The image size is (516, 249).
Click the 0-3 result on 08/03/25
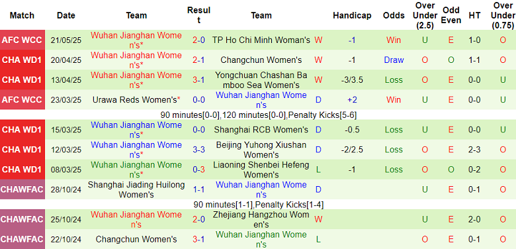pos(198,170)
